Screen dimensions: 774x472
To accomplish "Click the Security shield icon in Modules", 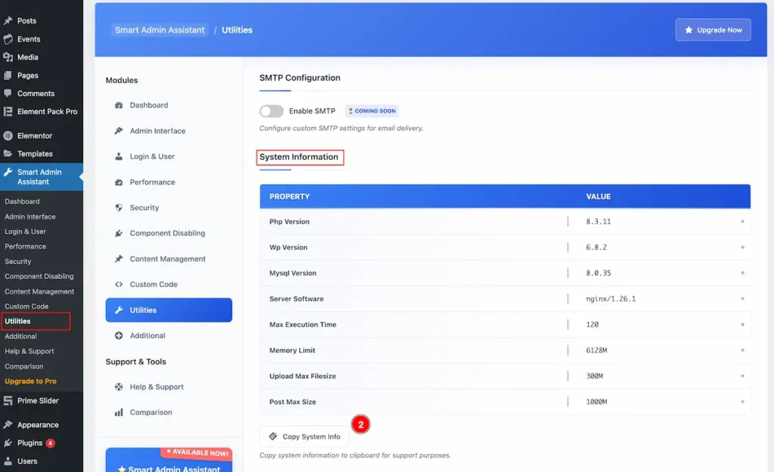I will pyautogui.click(x=119, y=208).
